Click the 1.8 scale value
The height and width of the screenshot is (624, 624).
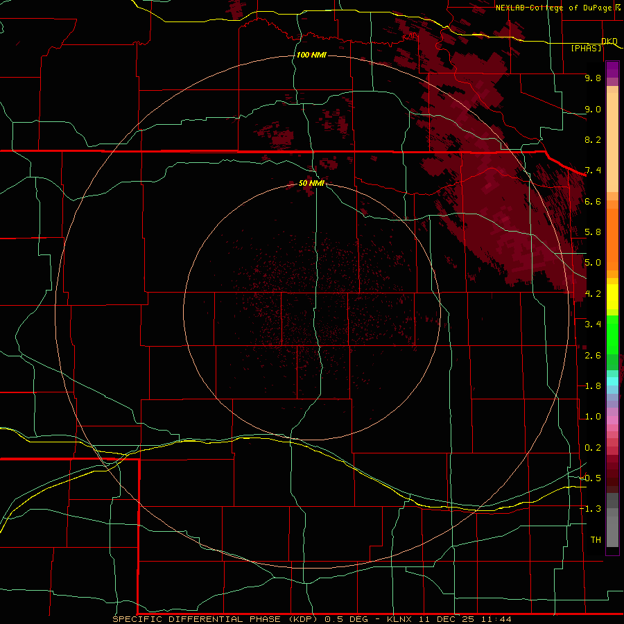pos(593,386)
